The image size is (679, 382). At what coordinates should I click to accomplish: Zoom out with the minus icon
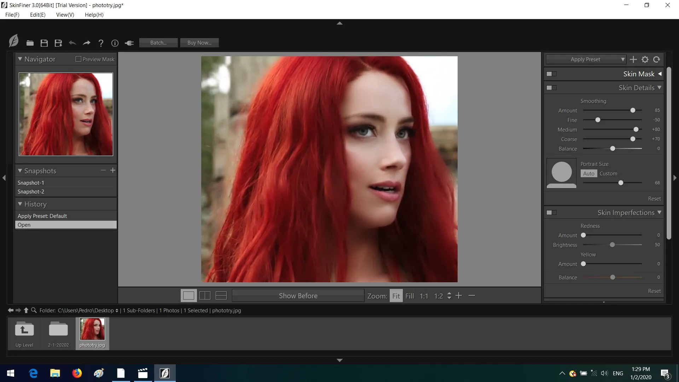click(472, 295)
